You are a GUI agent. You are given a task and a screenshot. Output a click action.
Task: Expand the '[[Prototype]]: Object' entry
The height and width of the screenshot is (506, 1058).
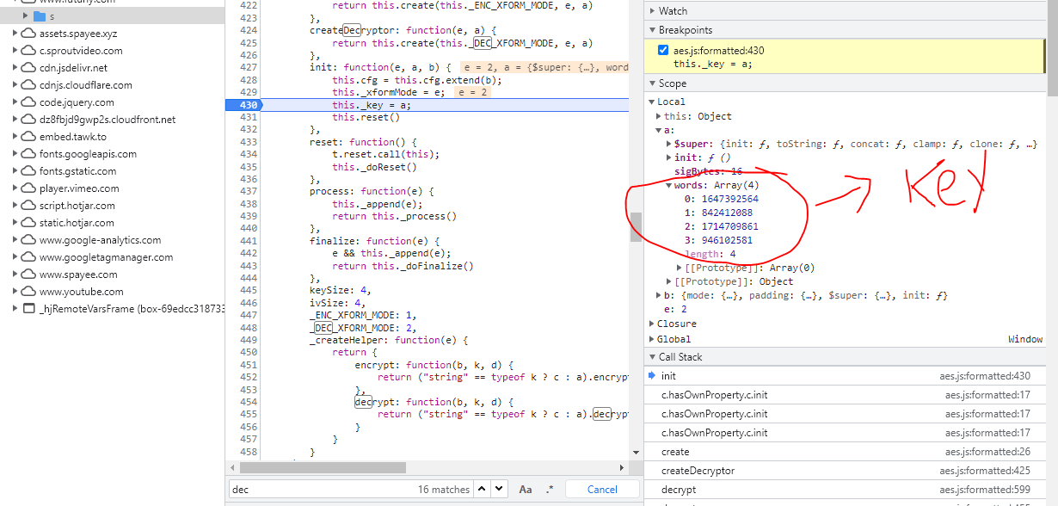click(669, 281)
